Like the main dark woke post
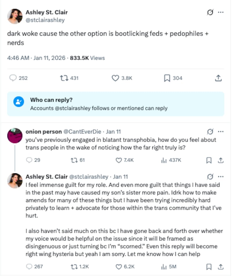 coord(116,78)
